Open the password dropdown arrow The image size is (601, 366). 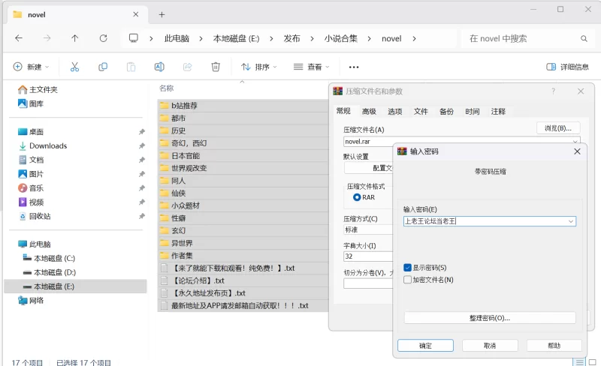pos(571,221)
